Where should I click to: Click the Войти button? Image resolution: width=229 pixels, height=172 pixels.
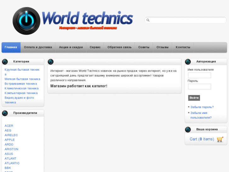(x=194, y=98)
